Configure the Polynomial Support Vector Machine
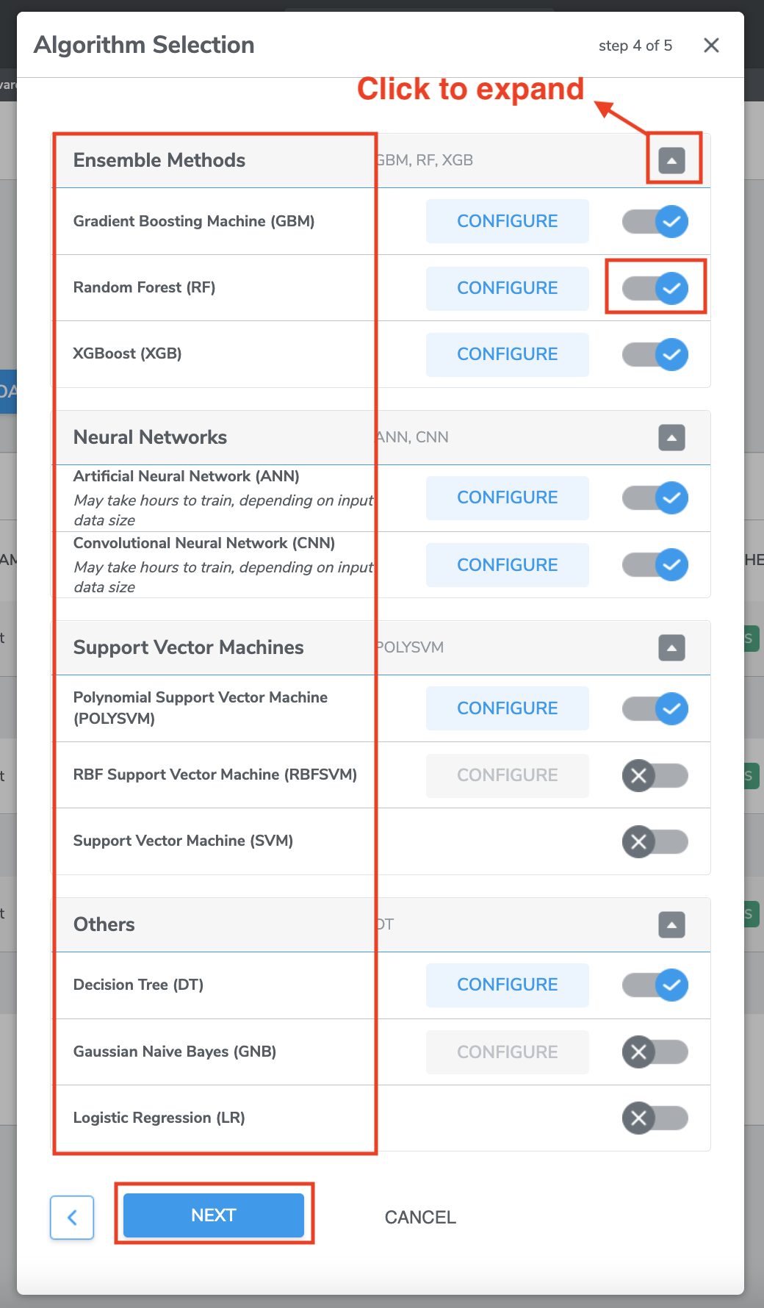 508,708
